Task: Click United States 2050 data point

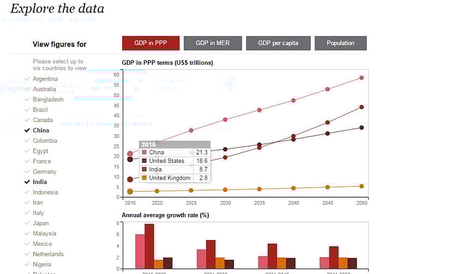Action: click(362, 128)
